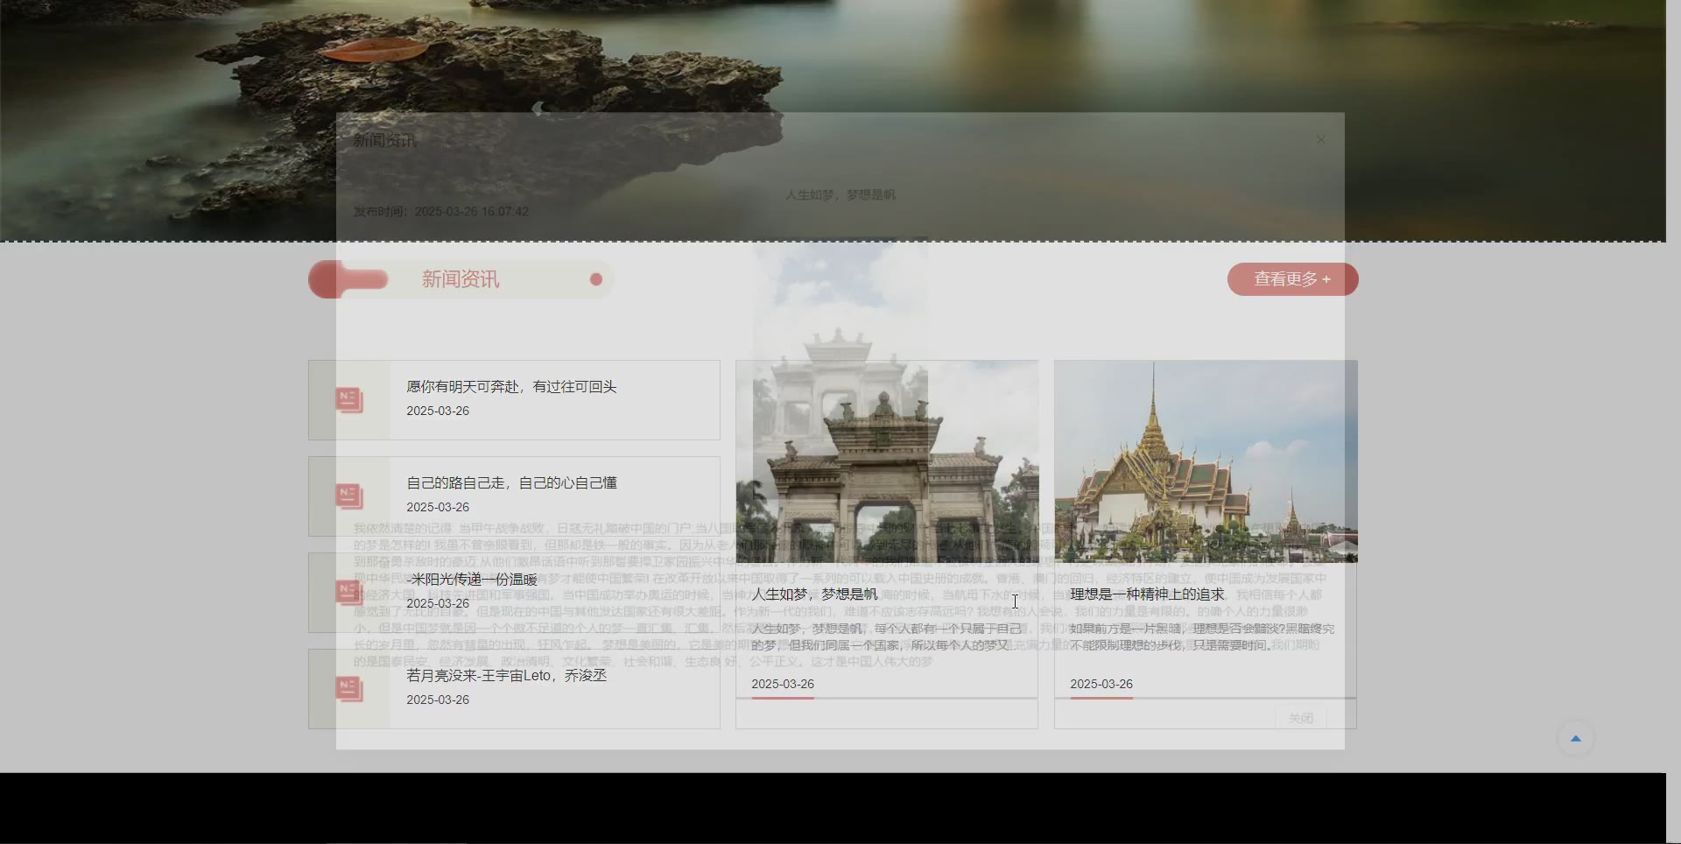Click the summary starting 如果前方是一片黑暗
The width and height of the screenshot is (1681, 844).
(x=1202, y=637)
